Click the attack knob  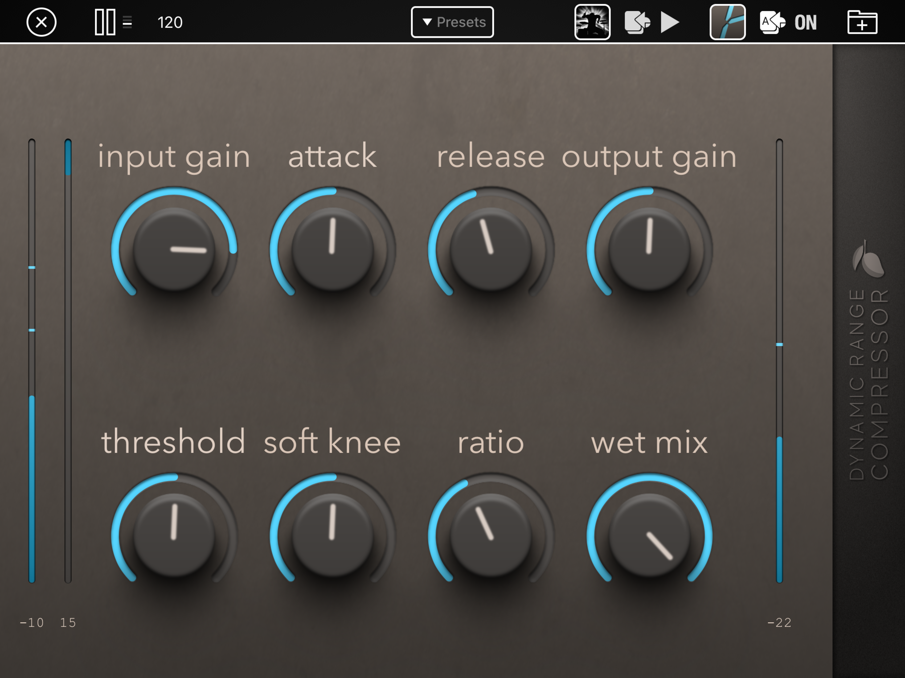click(x=333, y=249)
